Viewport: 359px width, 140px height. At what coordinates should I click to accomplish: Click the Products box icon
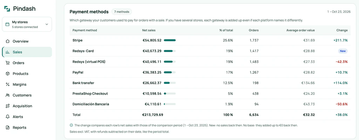pyautogui.click(x=8, y=74)
